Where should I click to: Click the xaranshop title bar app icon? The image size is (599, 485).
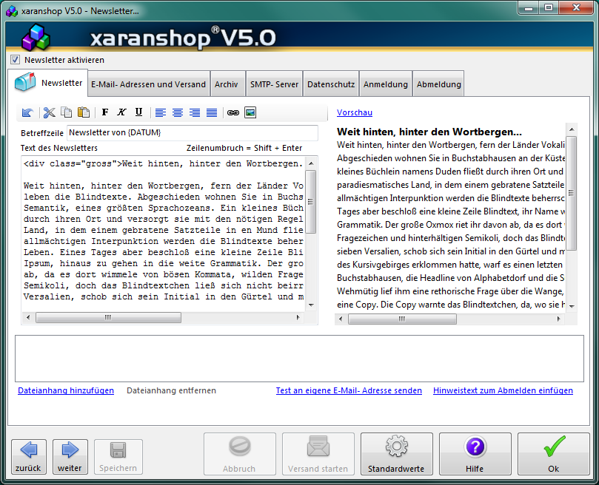[13, 11]
